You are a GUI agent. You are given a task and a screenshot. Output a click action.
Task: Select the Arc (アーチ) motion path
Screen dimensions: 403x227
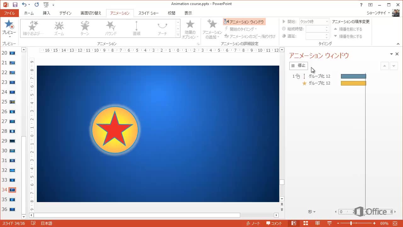[162, 28]
